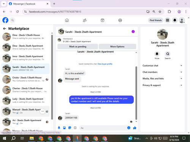This screenshot has height=142, width=190.
Task: Open Facebook notifications bell
Action: click(x=175, y=20)
